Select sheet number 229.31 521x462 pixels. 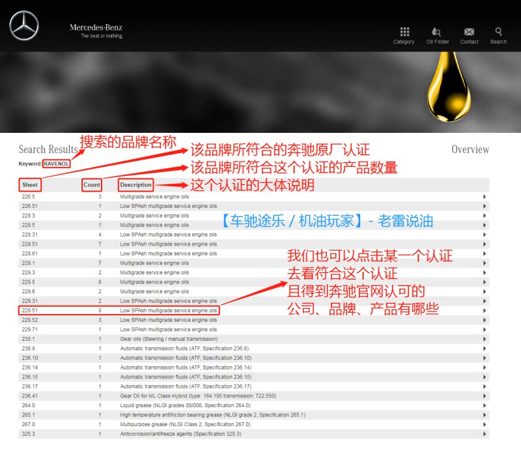point(29,301)
